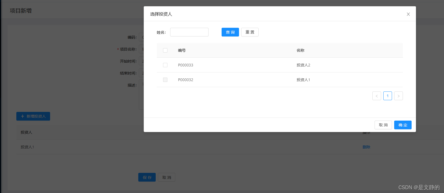Click the 项目新增 page title
This screenshot has height=193, width=444.
21,11
